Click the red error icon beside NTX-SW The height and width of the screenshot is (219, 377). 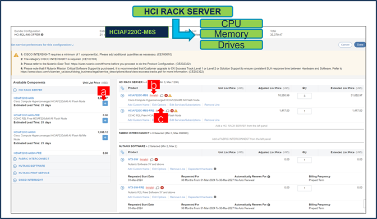point(157,159)
